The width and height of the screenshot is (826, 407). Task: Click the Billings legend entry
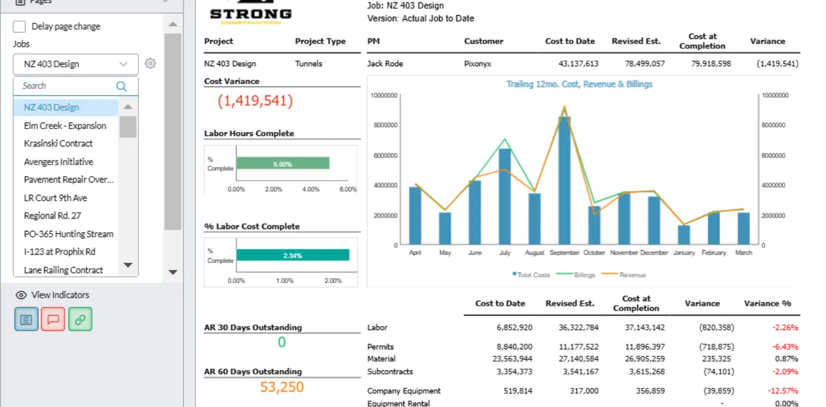[576, 275]
